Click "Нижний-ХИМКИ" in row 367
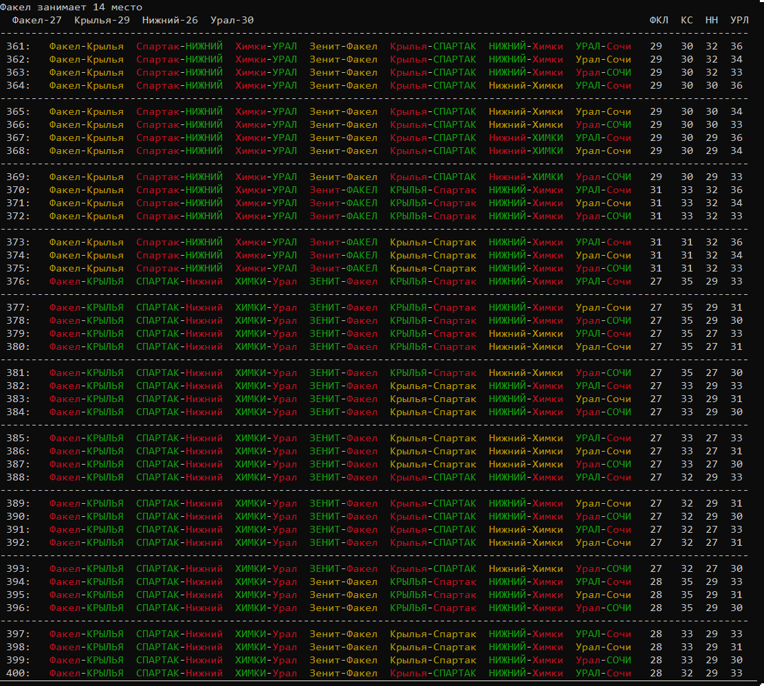The width and height of the screenshot is (764, 686). pyautogui.click(x=526, y=137)
